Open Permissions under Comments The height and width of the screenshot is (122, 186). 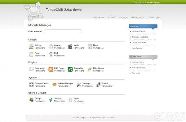point(40,71)
